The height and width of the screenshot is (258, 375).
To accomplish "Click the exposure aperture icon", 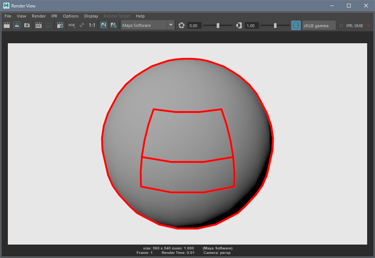I will click(182, 25).
